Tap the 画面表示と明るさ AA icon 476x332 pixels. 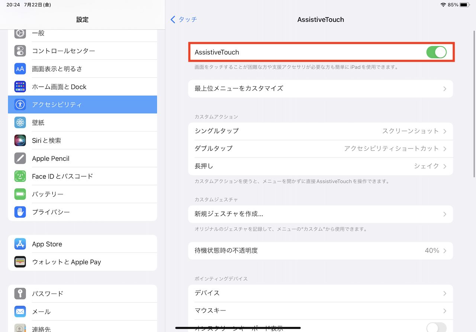point(20,69)
